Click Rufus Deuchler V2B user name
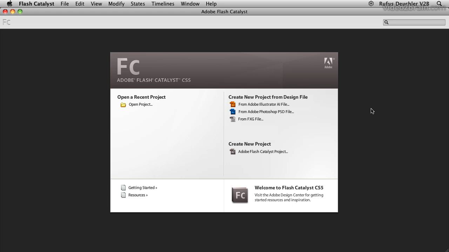449x252 pixels. click(x=404, y=3)
